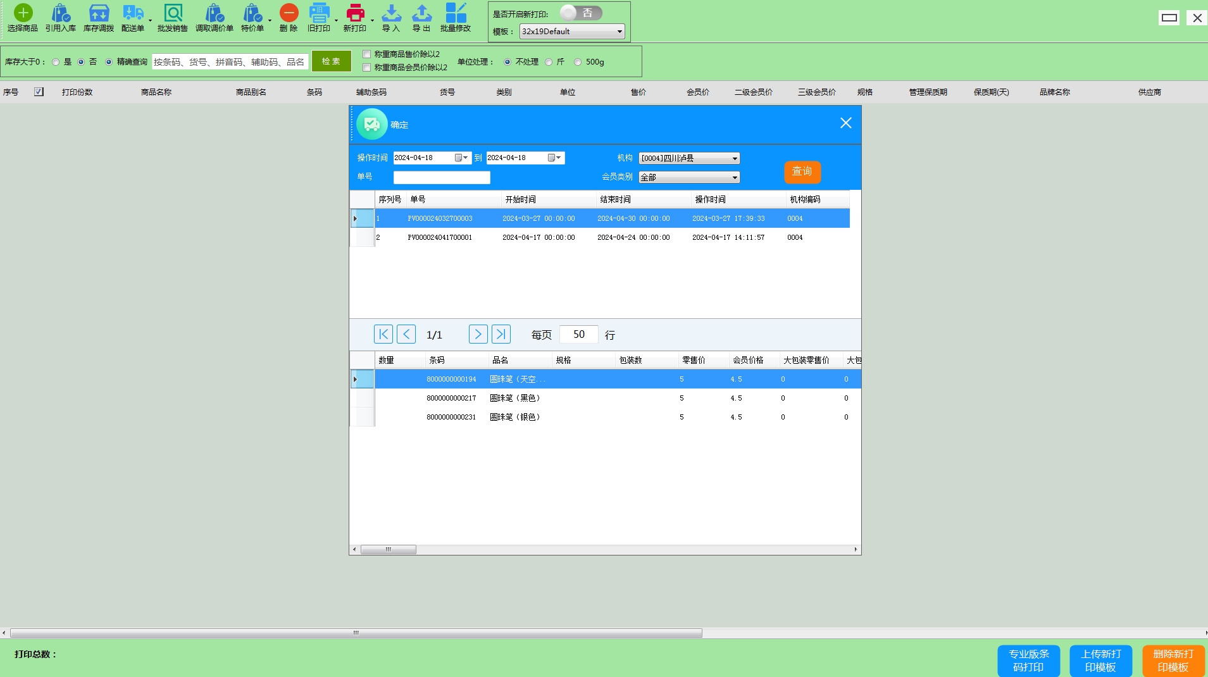1208x677 pixels.
Task: Click the 导入 import icon
Action: point(391,13)
